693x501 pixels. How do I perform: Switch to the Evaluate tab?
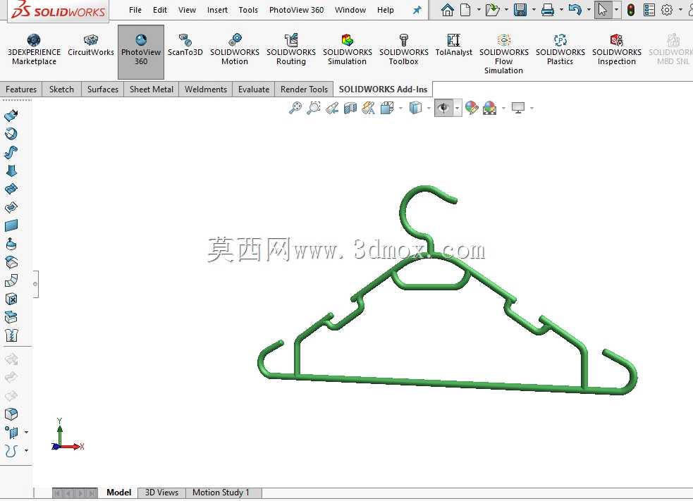254,89
